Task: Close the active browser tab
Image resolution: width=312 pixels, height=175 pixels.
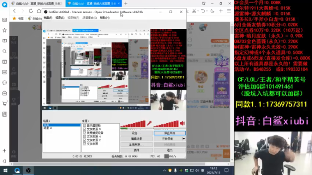Action: point(119,3)
